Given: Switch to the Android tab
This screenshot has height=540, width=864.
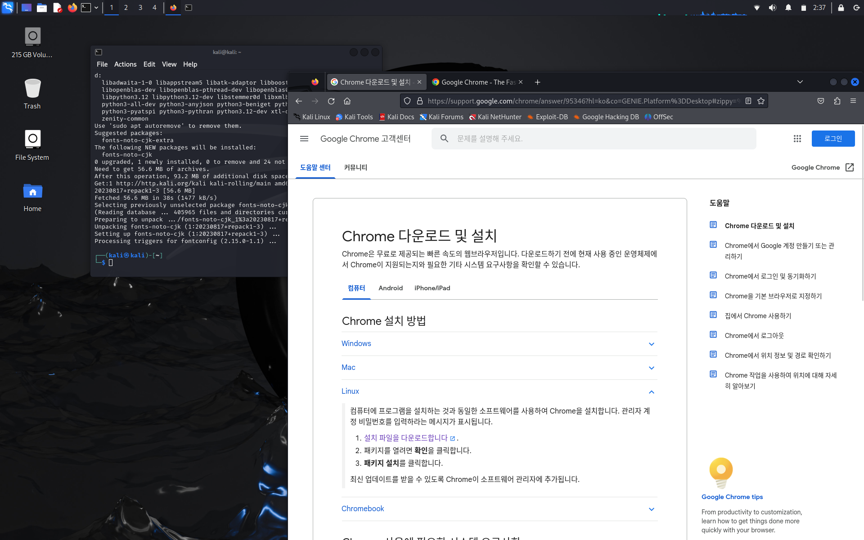Looking at the screenshot, I should tap(390, 288).
